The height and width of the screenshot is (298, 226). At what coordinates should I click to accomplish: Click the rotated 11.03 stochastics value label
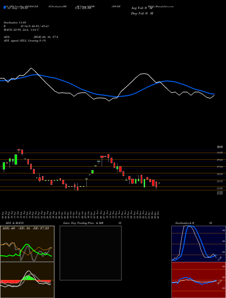click(x=220, y=258)
